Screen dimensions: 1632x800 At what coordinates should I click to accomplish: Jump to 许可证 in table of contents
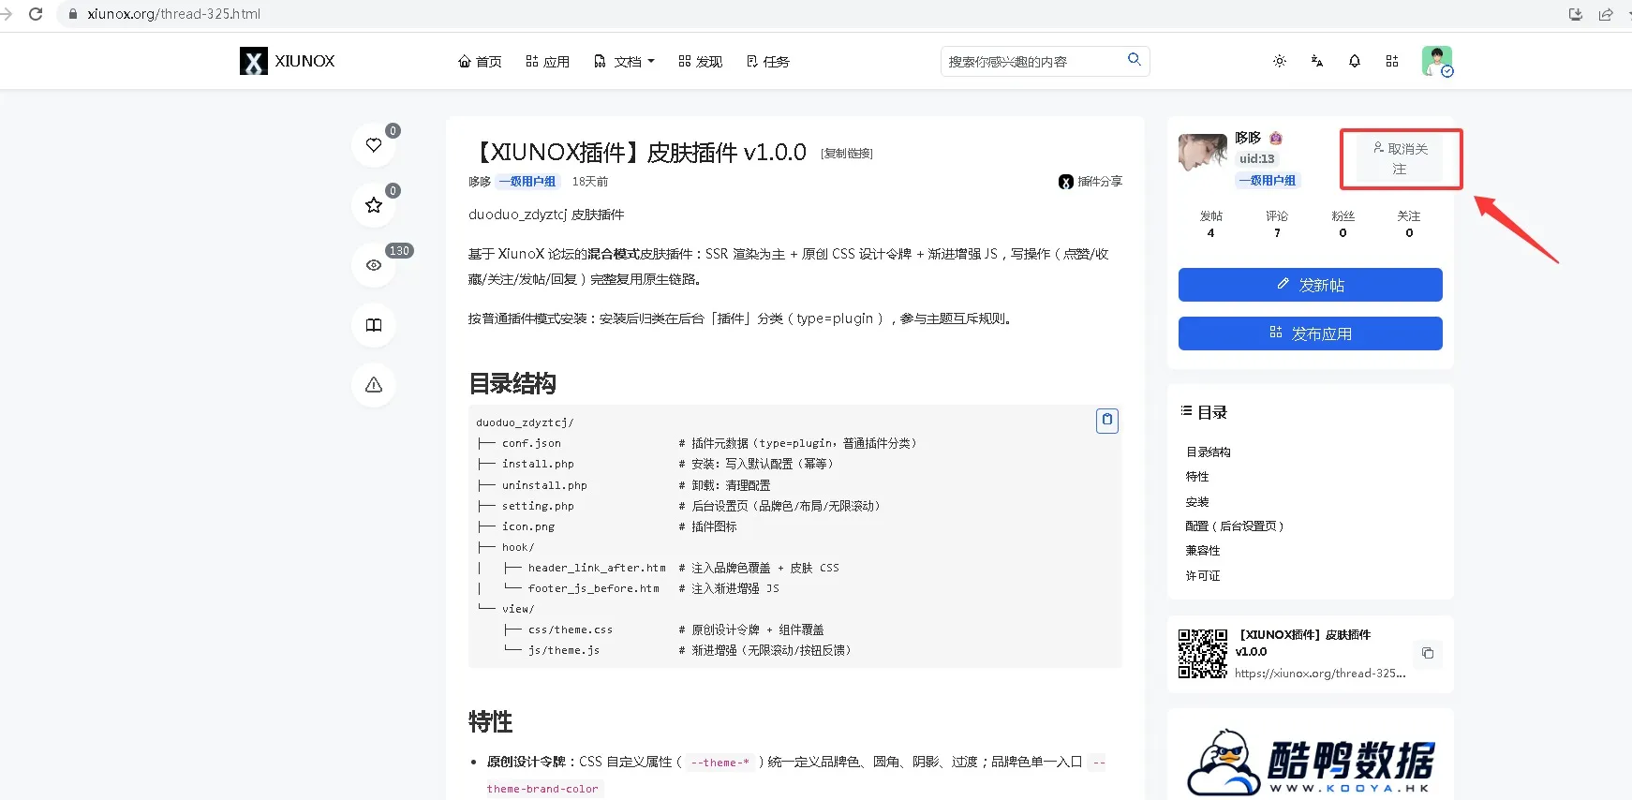(1203, 576)
